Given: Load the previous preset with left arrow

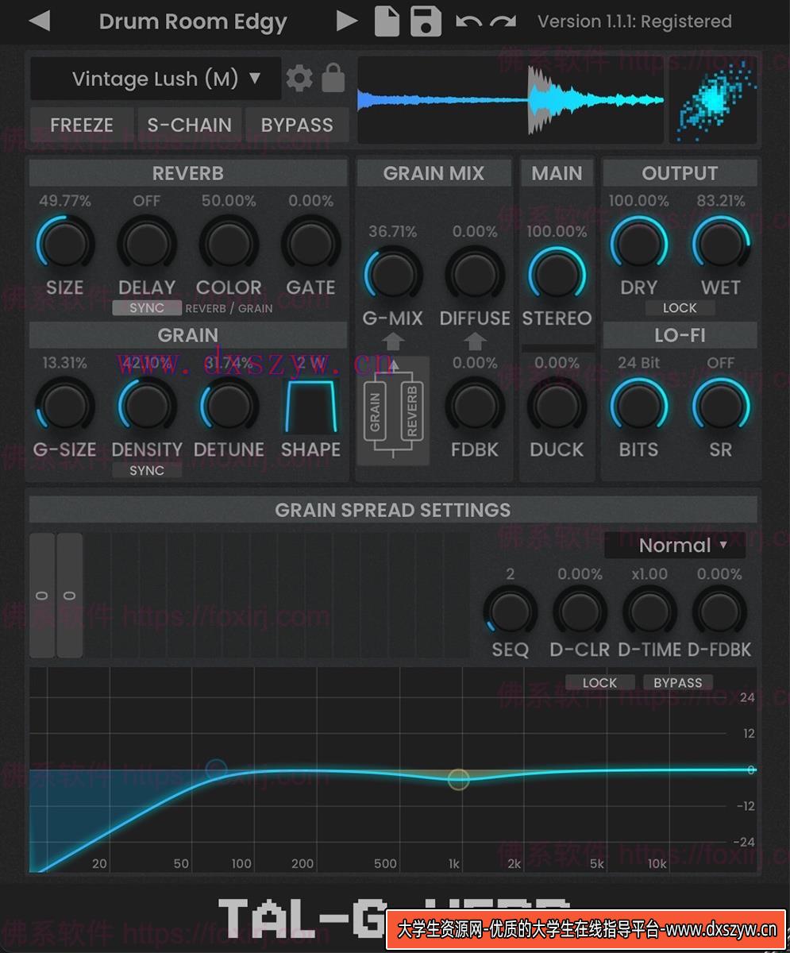Looking at the screenshot, I should tap(39, 21).
